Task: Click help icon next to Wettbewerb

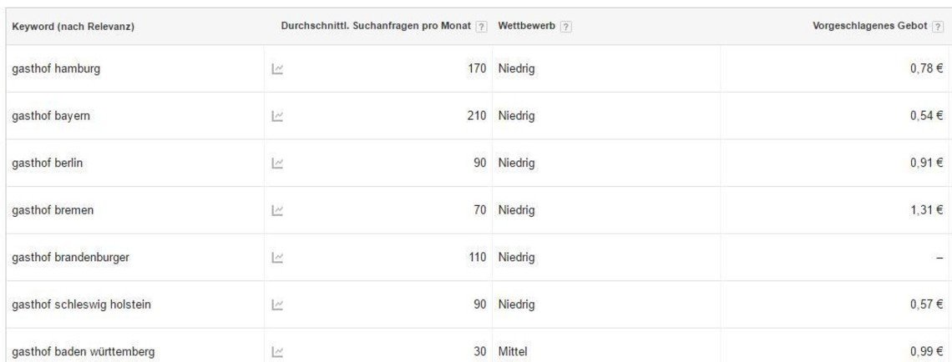Action: 565,27
